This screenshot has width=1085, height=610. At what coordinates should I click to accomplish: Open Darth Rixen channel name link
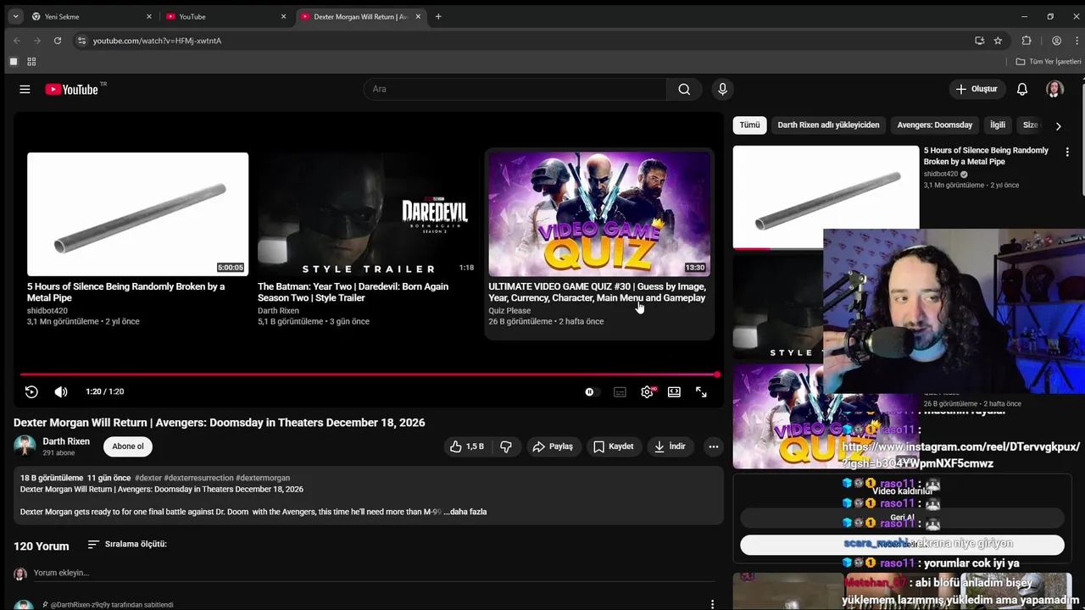[66, 441]
